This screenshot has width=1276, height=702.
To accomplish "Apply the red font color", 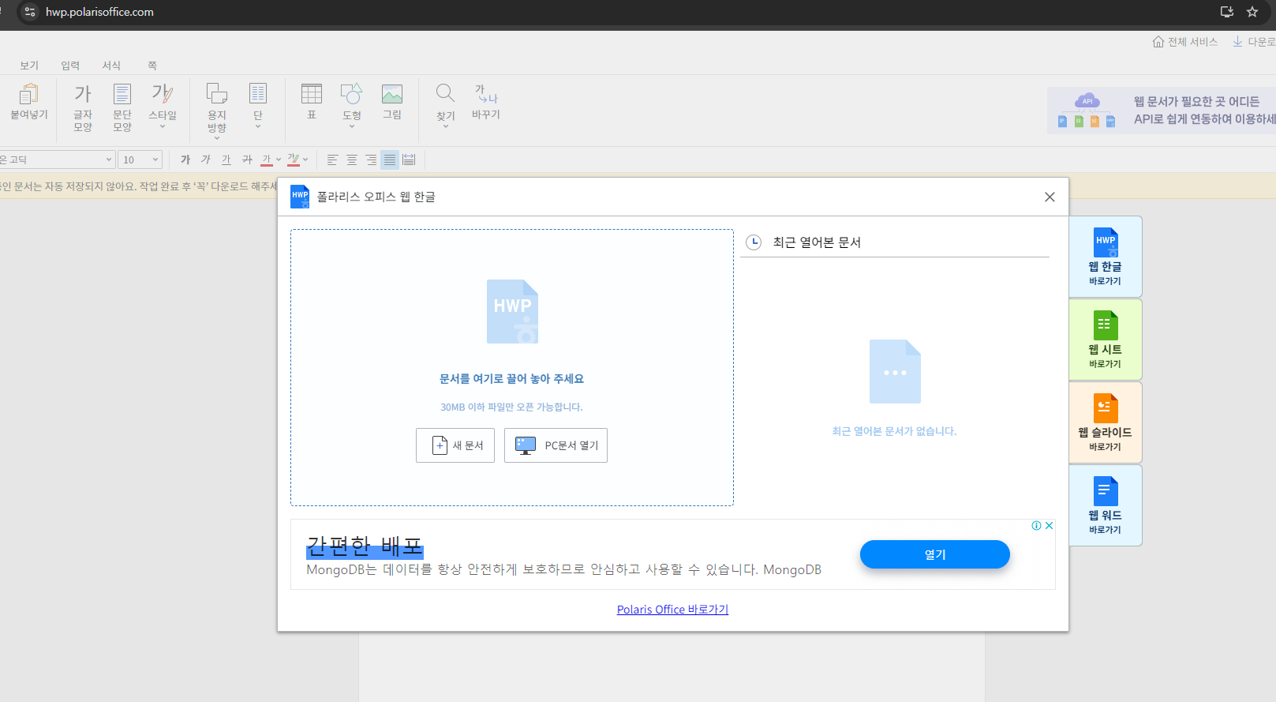I will pyautogui.click(x=267, y=160).
